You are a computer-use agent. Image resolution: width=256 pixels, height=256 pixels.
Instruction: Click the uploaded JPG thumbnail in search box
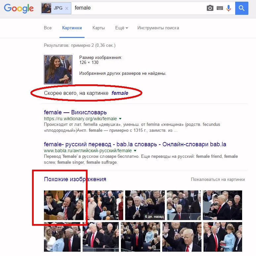tap(46, 8)
